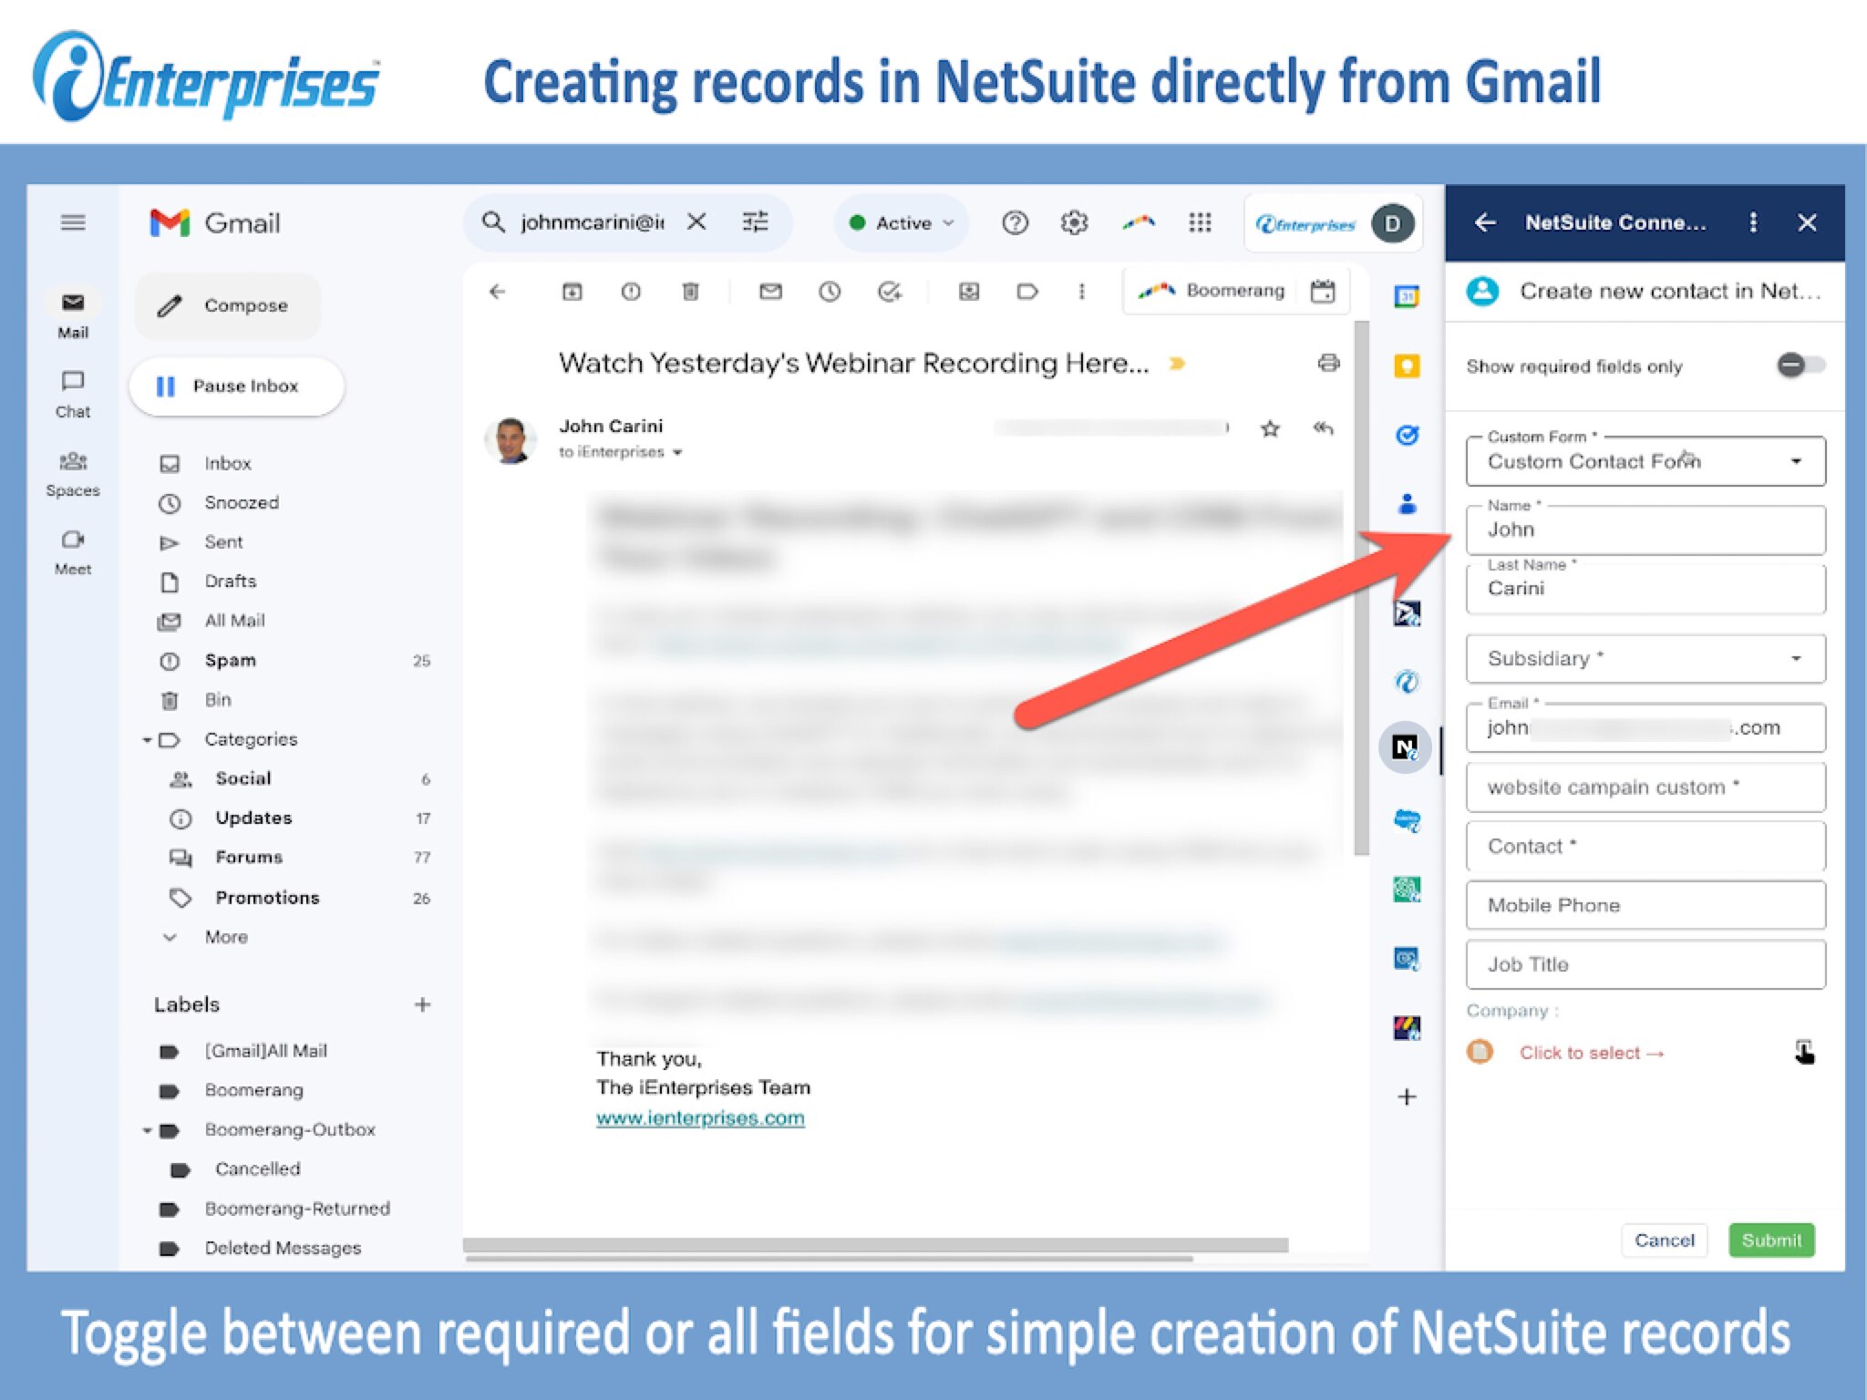Open search filter options icon
This screenshot has height=1400, width=1867.
(x=755, y=221)
